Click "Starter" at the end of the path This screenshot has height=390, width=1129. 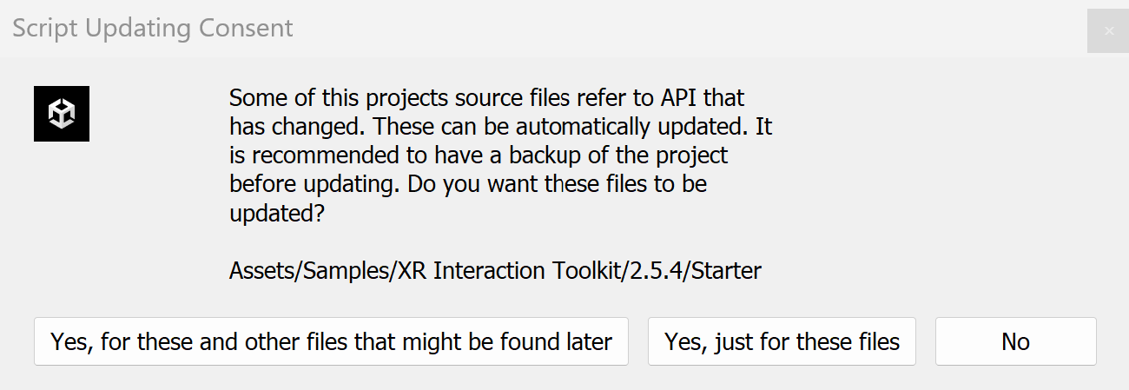726,271
